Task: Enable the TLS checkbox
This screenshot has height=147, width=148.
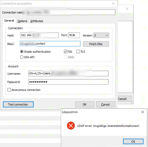Action: click(x=78, y=52)
